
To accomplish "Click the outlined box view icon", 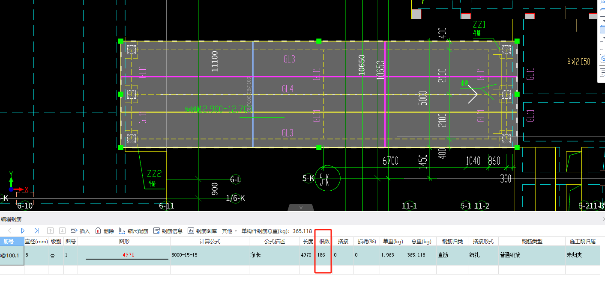I will pyautogui.click(x=602, y=12).
